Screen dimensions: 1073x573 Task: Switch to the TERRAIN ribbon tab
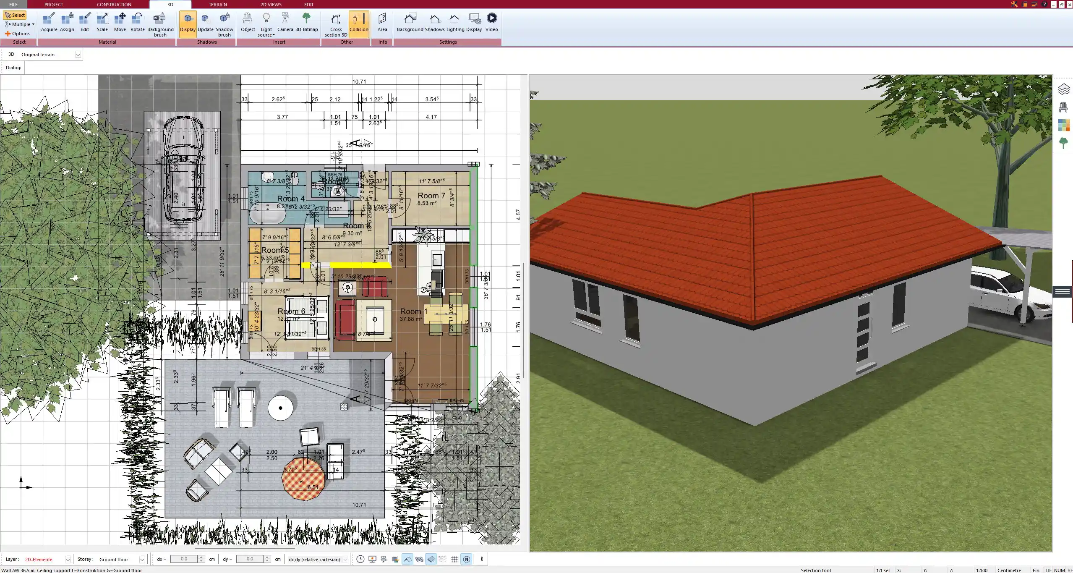point(217,4)
